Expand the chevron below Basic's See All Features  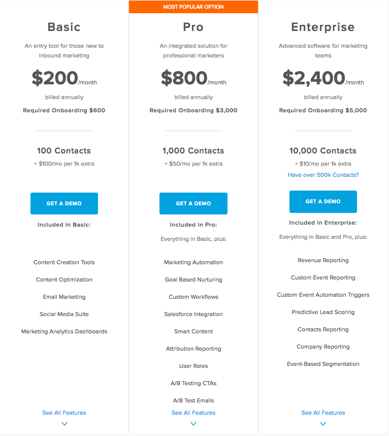coord(64,423)
